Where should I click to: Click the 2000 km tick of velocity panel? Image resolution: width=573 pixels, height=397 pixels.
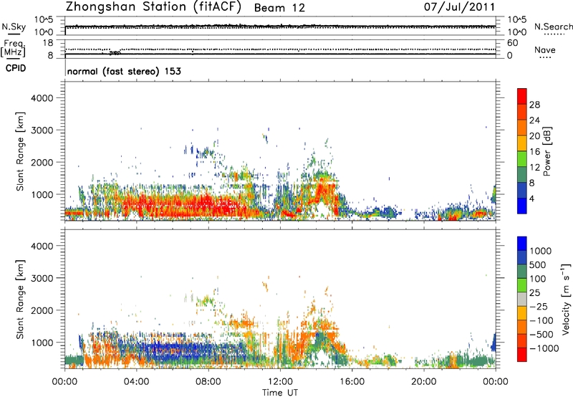42,310
